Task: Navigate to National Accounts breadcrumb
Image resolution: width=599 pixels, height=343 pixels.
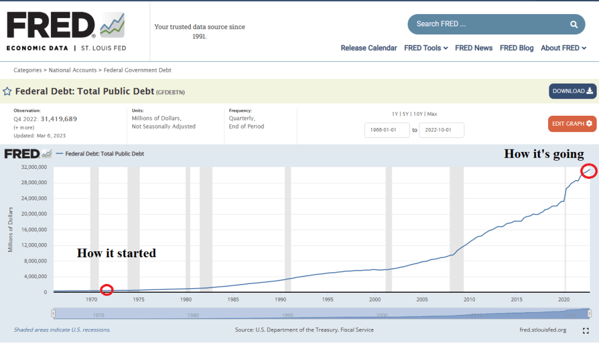Action: click(x=73, y=70)
